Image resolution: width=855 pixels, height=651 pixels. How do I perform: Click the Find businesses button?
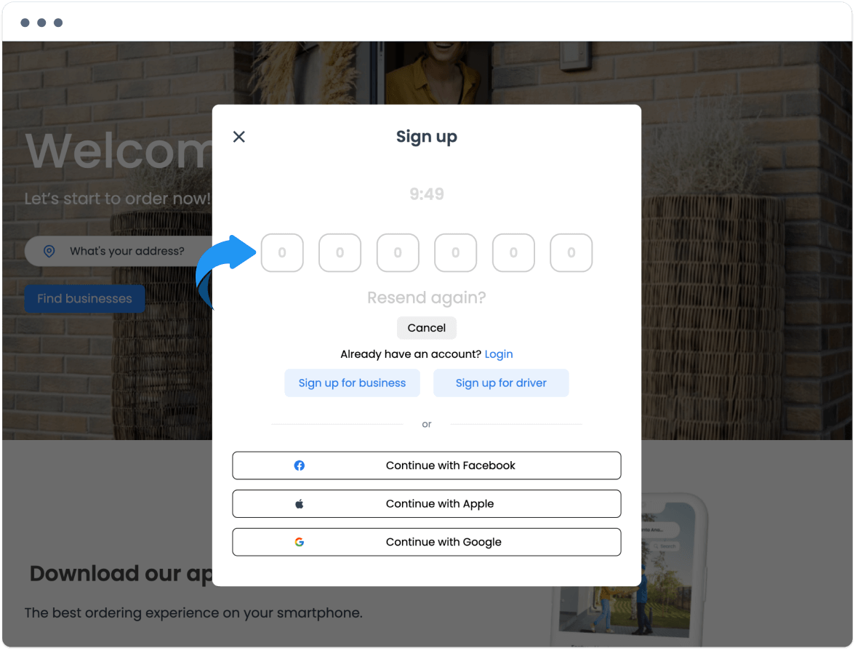pos(84,298)
